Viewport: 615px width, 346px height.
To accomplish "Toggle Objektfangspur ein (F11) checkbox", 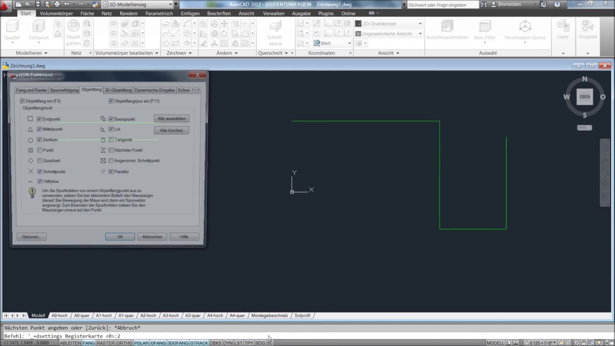I will (111, 101).
